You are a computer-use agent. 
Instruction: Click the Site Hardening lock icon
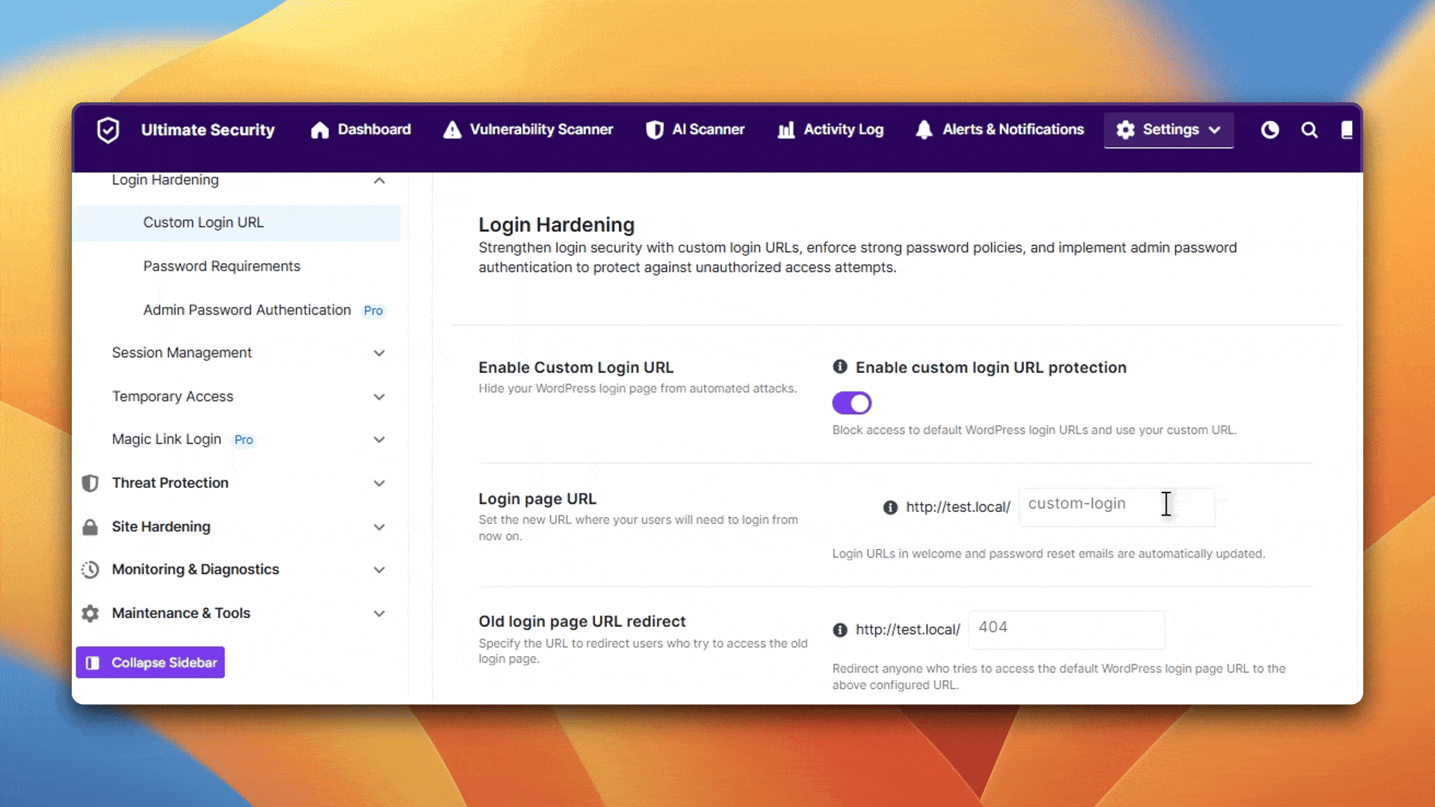pos(90,527)
